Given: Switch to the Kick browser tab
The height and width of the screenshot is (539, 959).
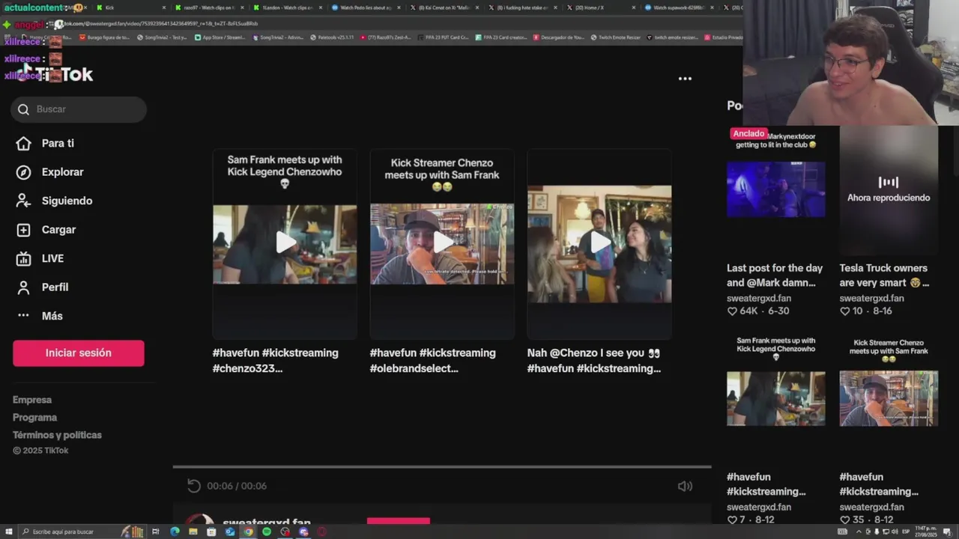Looking at the screenshot, I should pos(131,7).
